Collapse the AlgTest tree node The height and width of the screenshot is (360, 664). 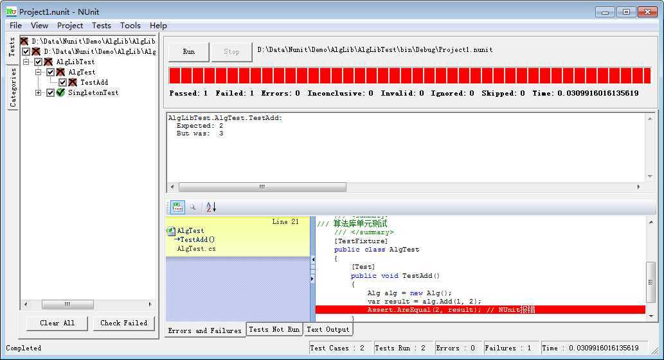(x=39, y=73)
